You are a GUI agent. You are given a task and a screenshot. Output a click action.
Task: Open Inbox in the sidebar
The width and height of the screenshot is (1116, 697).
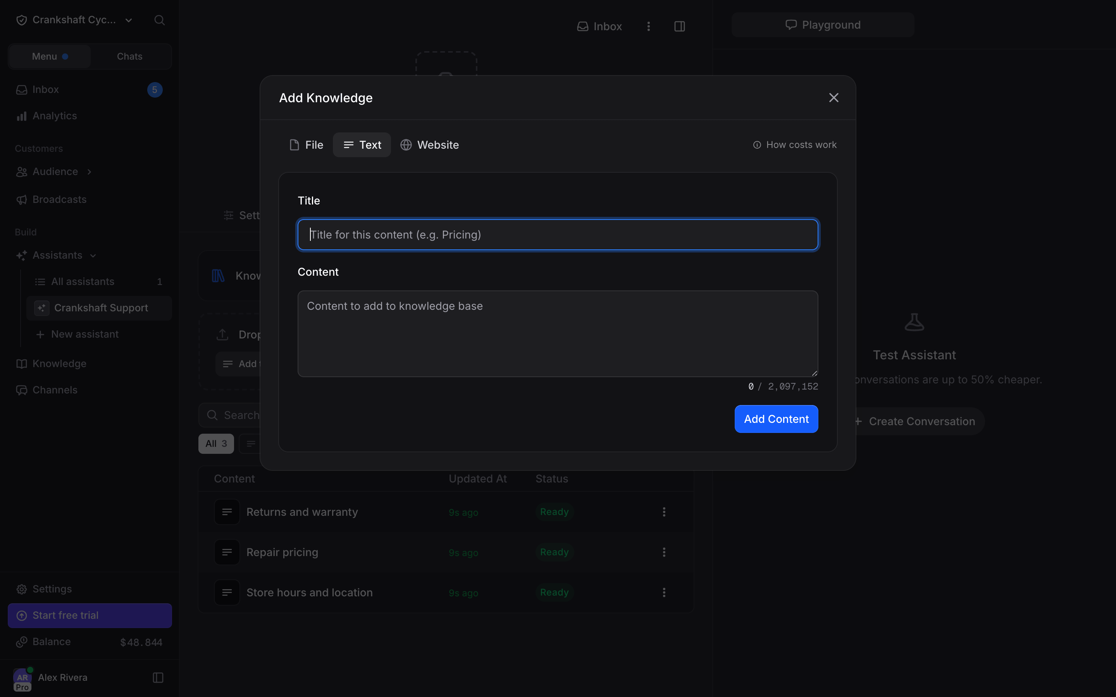tap(90, 89)
